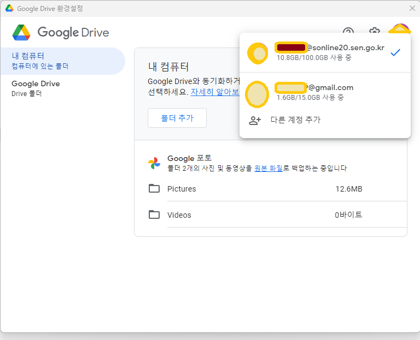Click the sonline20.sen.go.kr account avatar
The height and width of the screenshot is (340, 420).
pyautogui.click(x=258, y=53)
